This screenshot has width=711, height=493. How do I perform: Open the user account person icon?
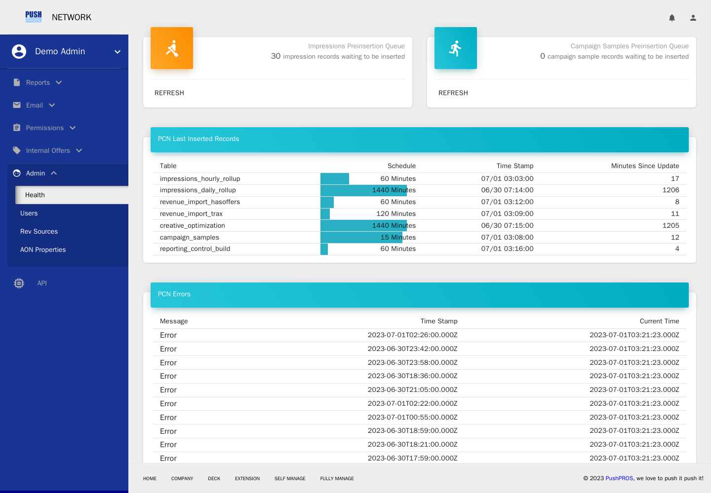[x=693, y=18]
